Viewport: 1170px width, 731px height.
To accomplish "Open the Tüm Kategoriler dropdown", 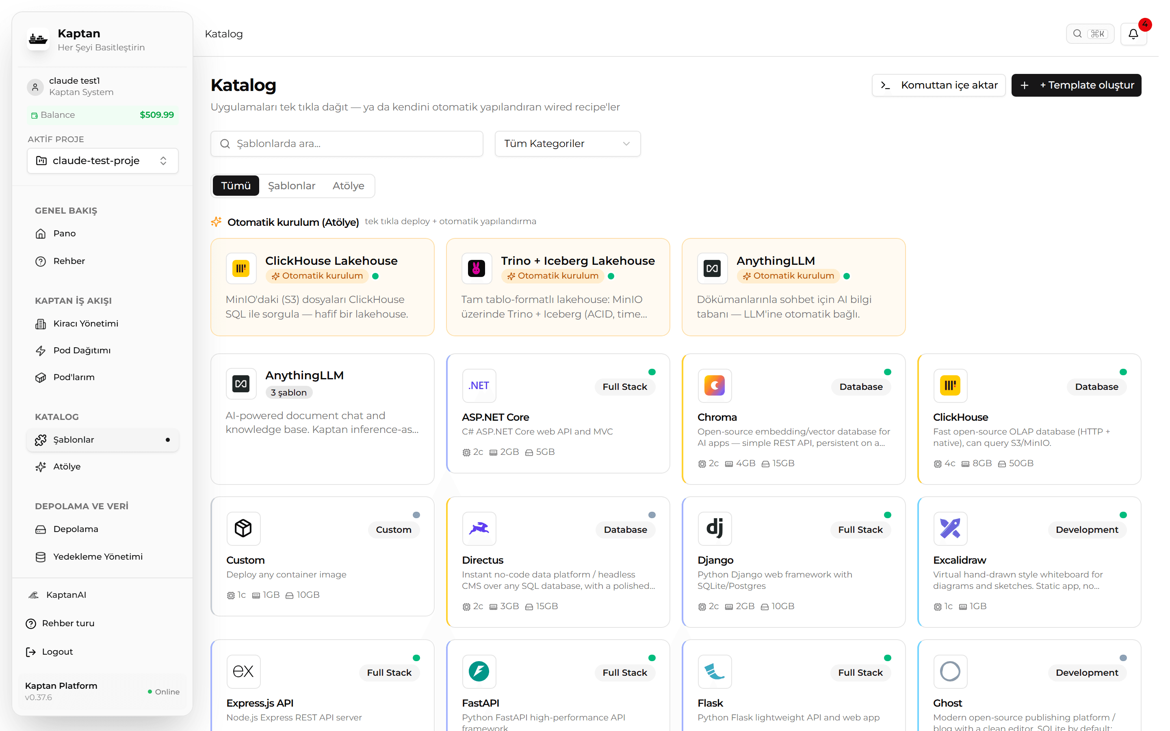I will 568,144.
